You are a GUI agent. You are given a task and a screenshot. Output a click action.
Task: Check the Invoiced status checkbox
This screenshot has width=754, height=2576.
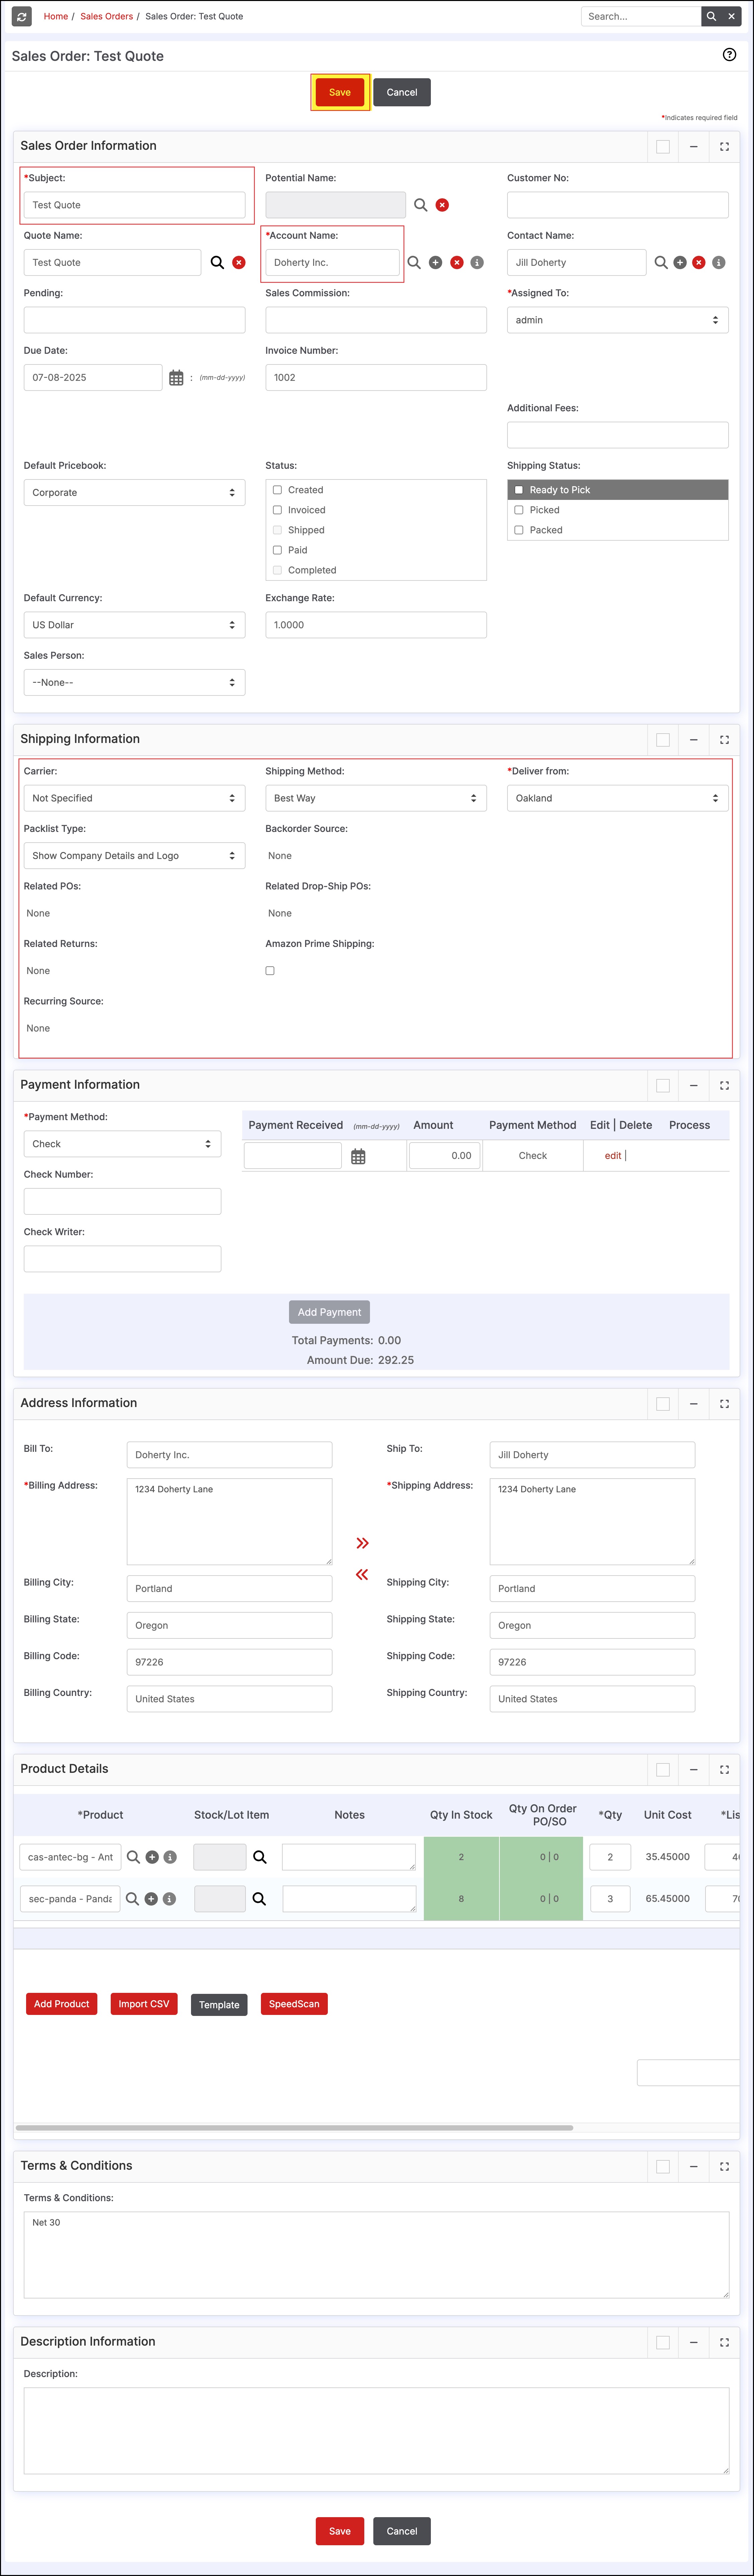(277, 510)
